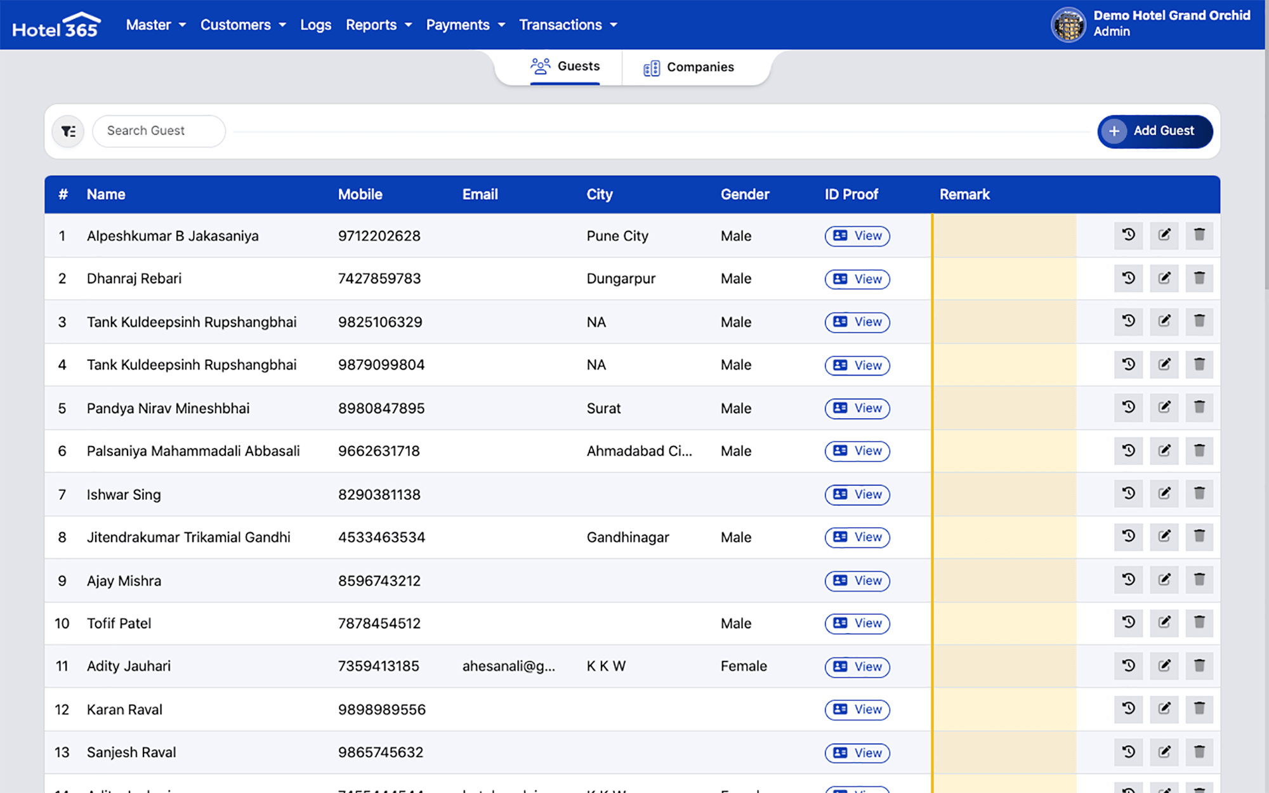Switch to the Companies tab
1269x793 pixels.
pyautogui.click(x=689, y=67)
